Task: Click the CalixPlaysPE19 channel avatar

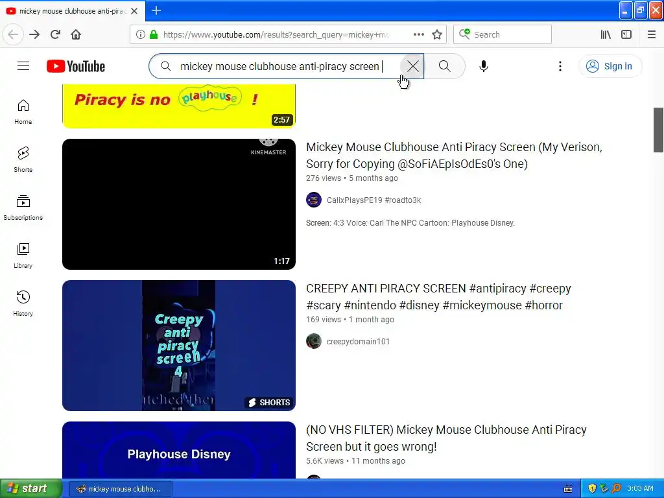Action: point(314,200)
